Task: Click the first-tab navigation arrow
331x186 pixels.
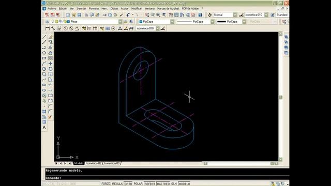Action: tap(56, 163)
